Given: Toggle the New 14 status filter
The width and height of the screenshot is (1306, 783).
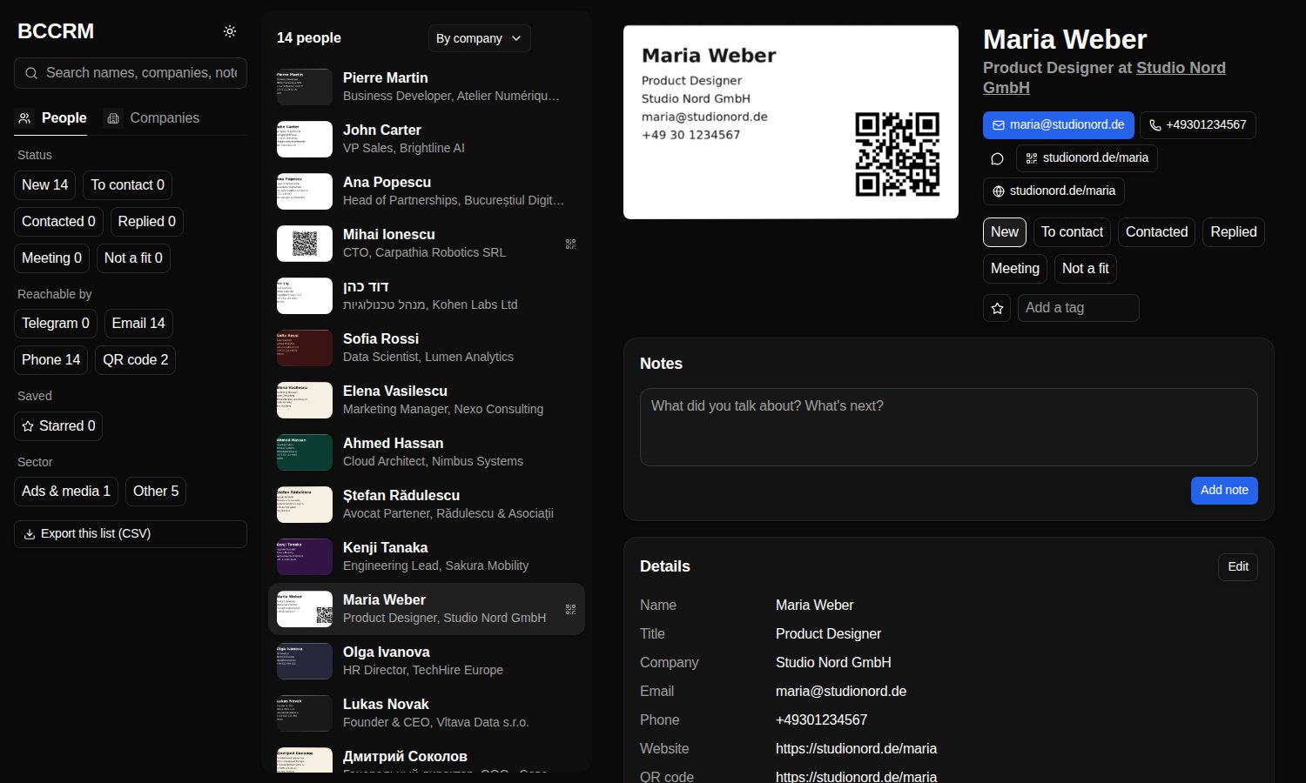Looking at the screenshot, I should click(x=44, y=185).
